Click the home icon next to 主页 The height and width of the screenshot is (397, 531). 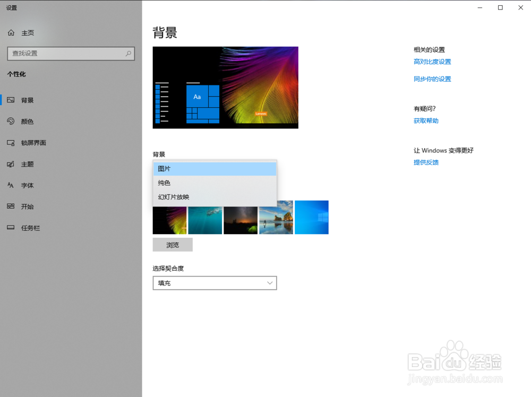point(11,33)
